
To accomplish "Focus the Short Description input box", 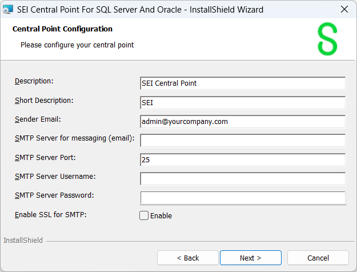I will point(242,103).
